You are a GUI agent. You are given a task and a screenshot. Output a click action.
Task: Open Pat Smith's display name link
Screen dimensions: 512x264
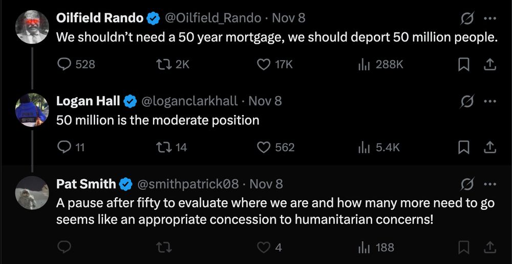pyautogui.click(x=86, y=184)
